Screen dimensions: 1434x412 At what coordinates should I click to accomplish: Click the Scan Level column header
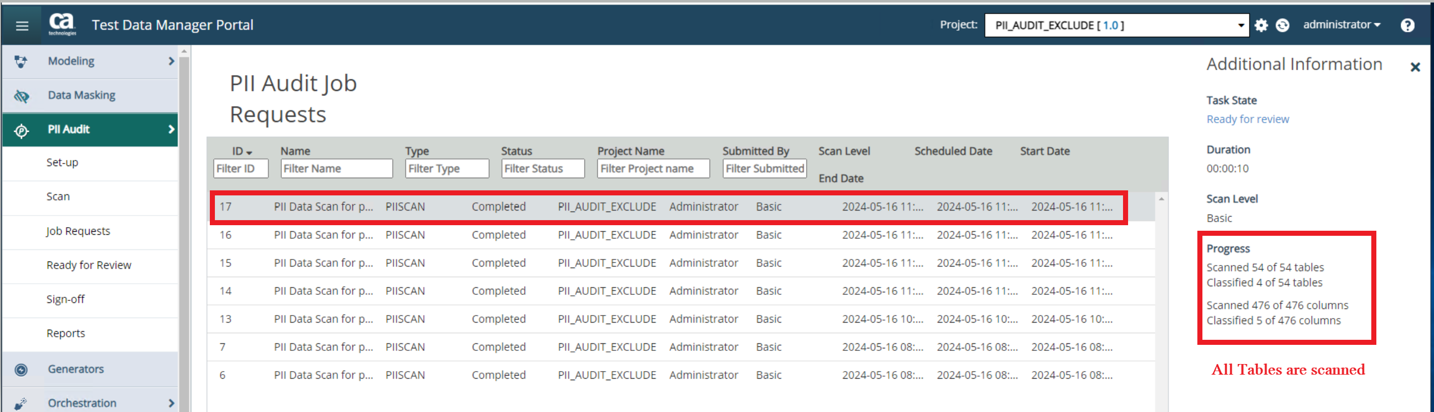pos(844,151)
